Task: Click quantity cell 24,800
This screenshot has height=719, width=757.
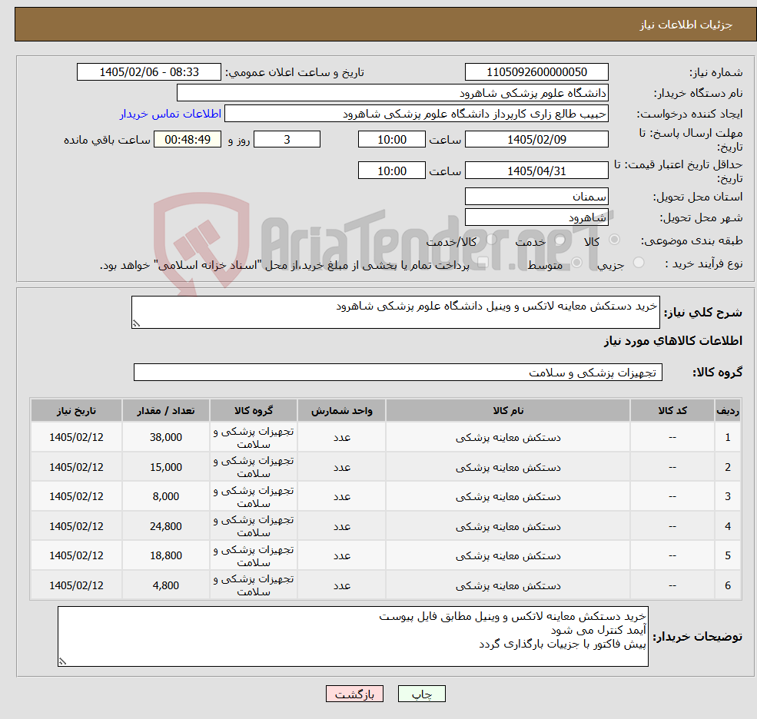Action: (165, 526)
